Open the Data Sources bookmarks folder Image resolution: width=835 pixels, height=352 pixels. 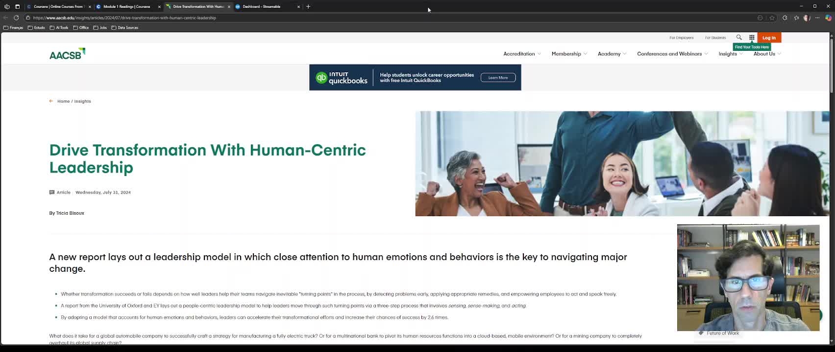click(x=125, y=28)
